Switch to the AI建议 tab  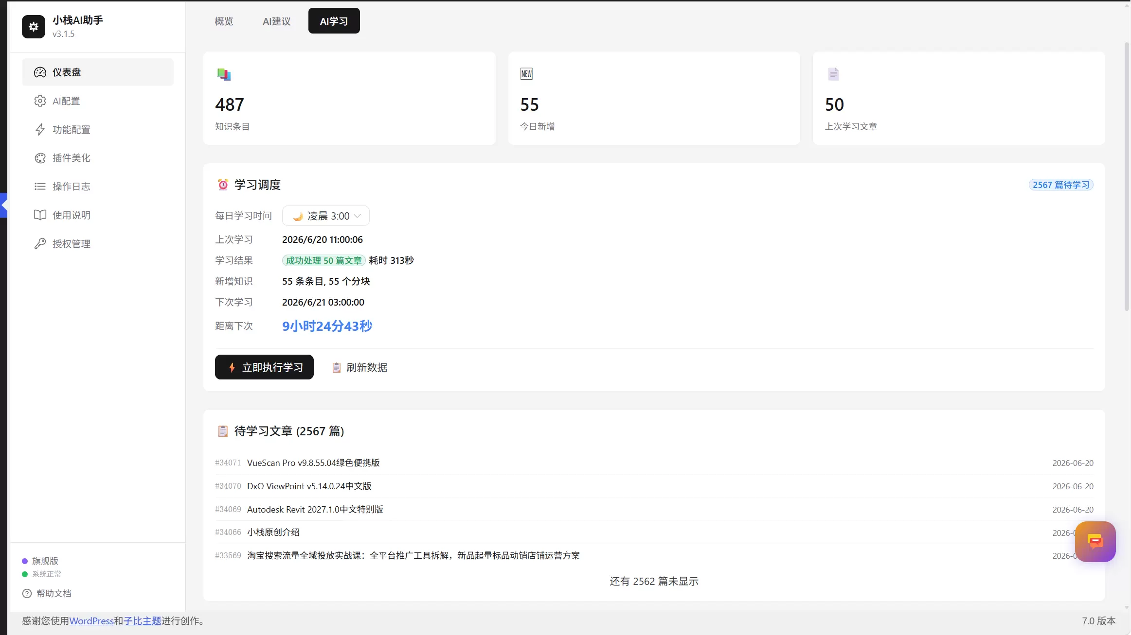[276, 21]
